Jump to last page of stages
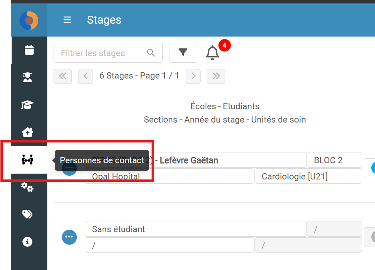 (x=216, y=76)
